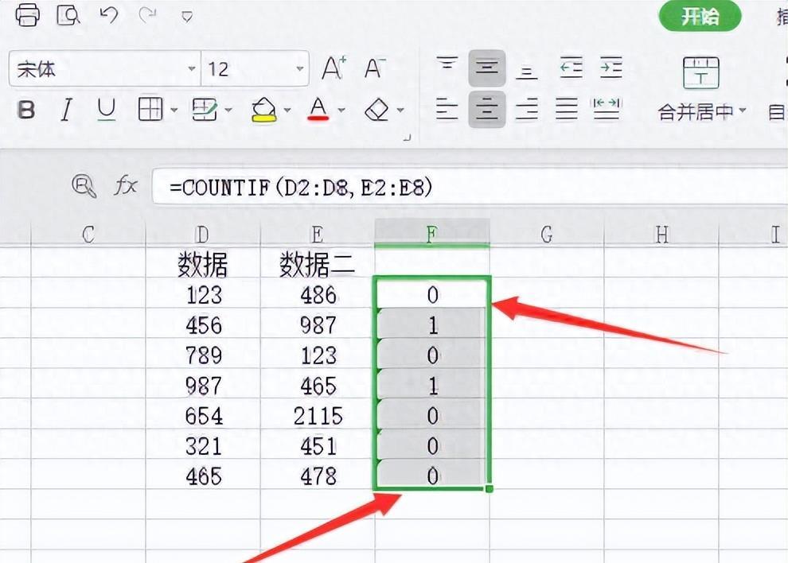Increase the font size with A+
Viewport: 788px width, 563px height.
(x=333, y=68)
